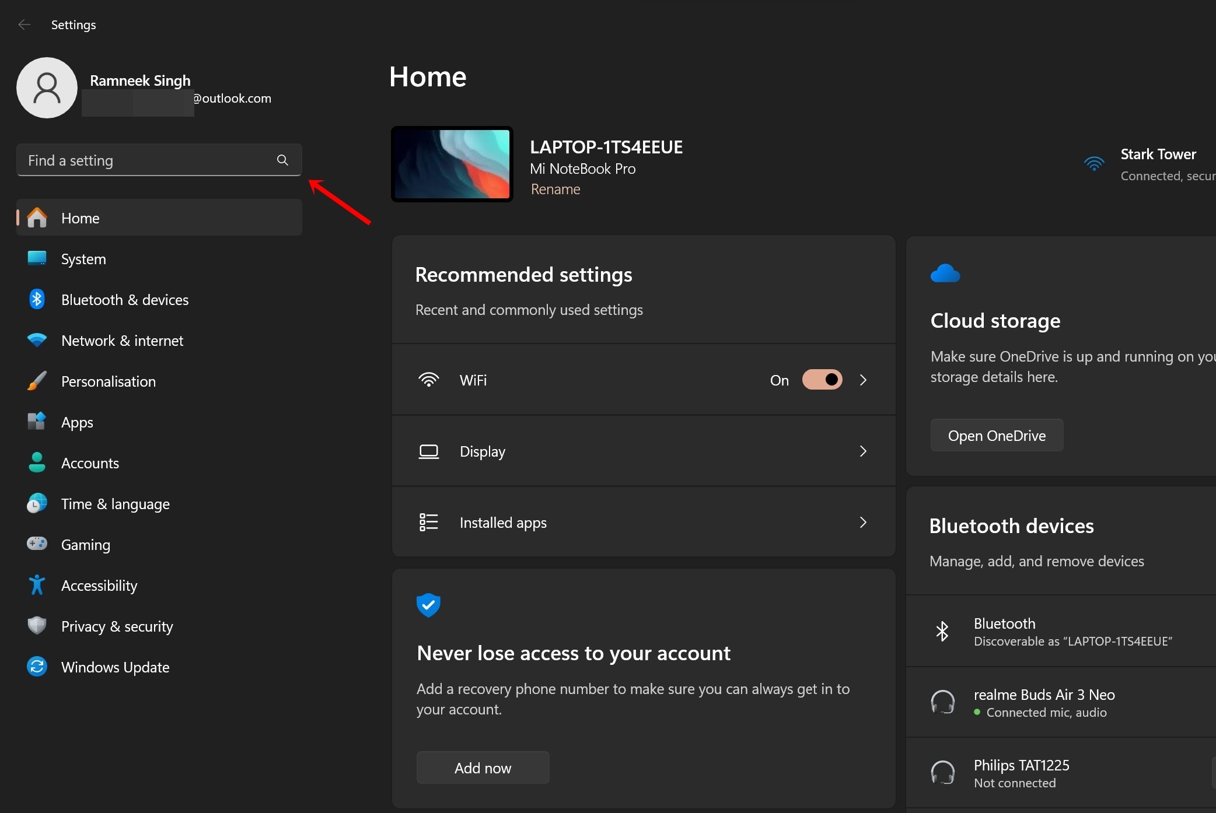Click the Bluetooth & devices icon

pyautogui.click(x=37, y=299)
